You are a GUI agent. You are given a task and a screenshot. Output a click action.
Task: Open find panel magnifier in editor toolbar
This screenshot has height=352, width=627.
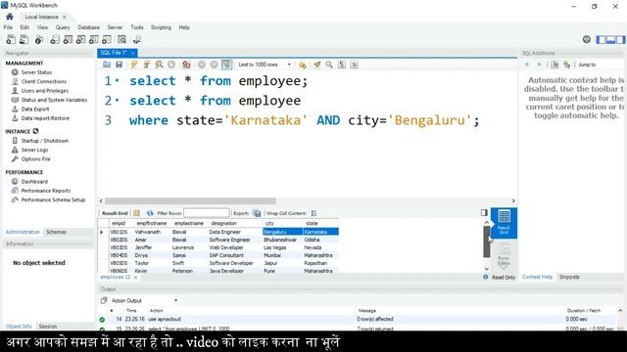(x=329, y=65)
